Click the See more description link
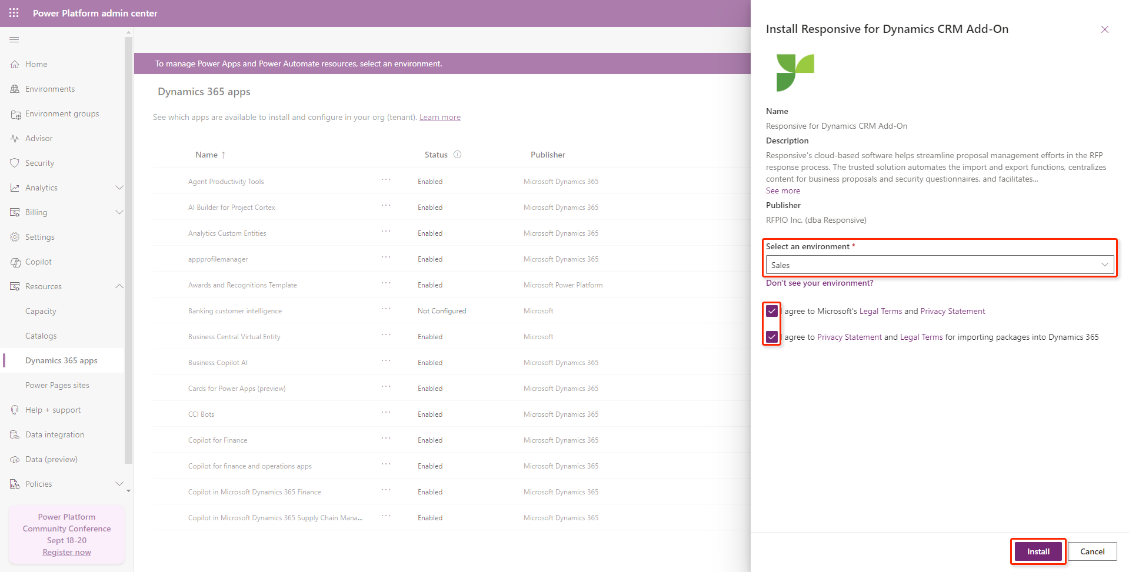Viewport: 1129px width, 572px height. coord(783,190)
